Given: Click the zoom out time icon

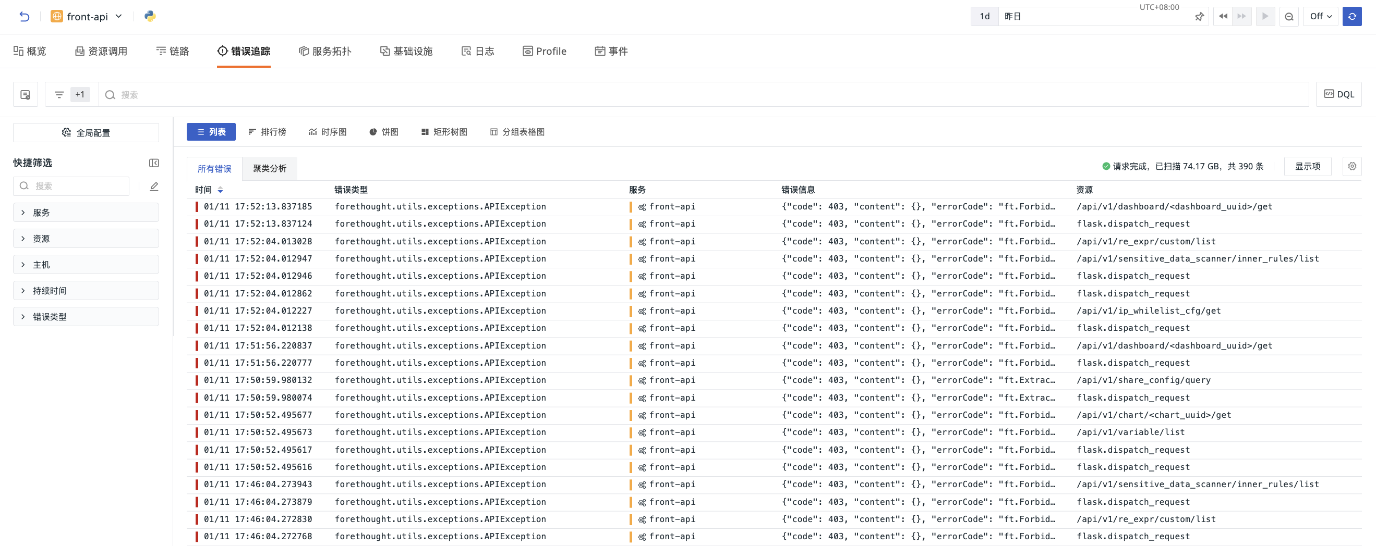Looking at the screenshot, I should coord(1289,17).
